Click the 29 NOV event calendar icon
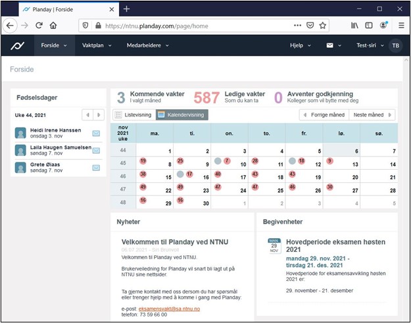 tap(274, 245)
